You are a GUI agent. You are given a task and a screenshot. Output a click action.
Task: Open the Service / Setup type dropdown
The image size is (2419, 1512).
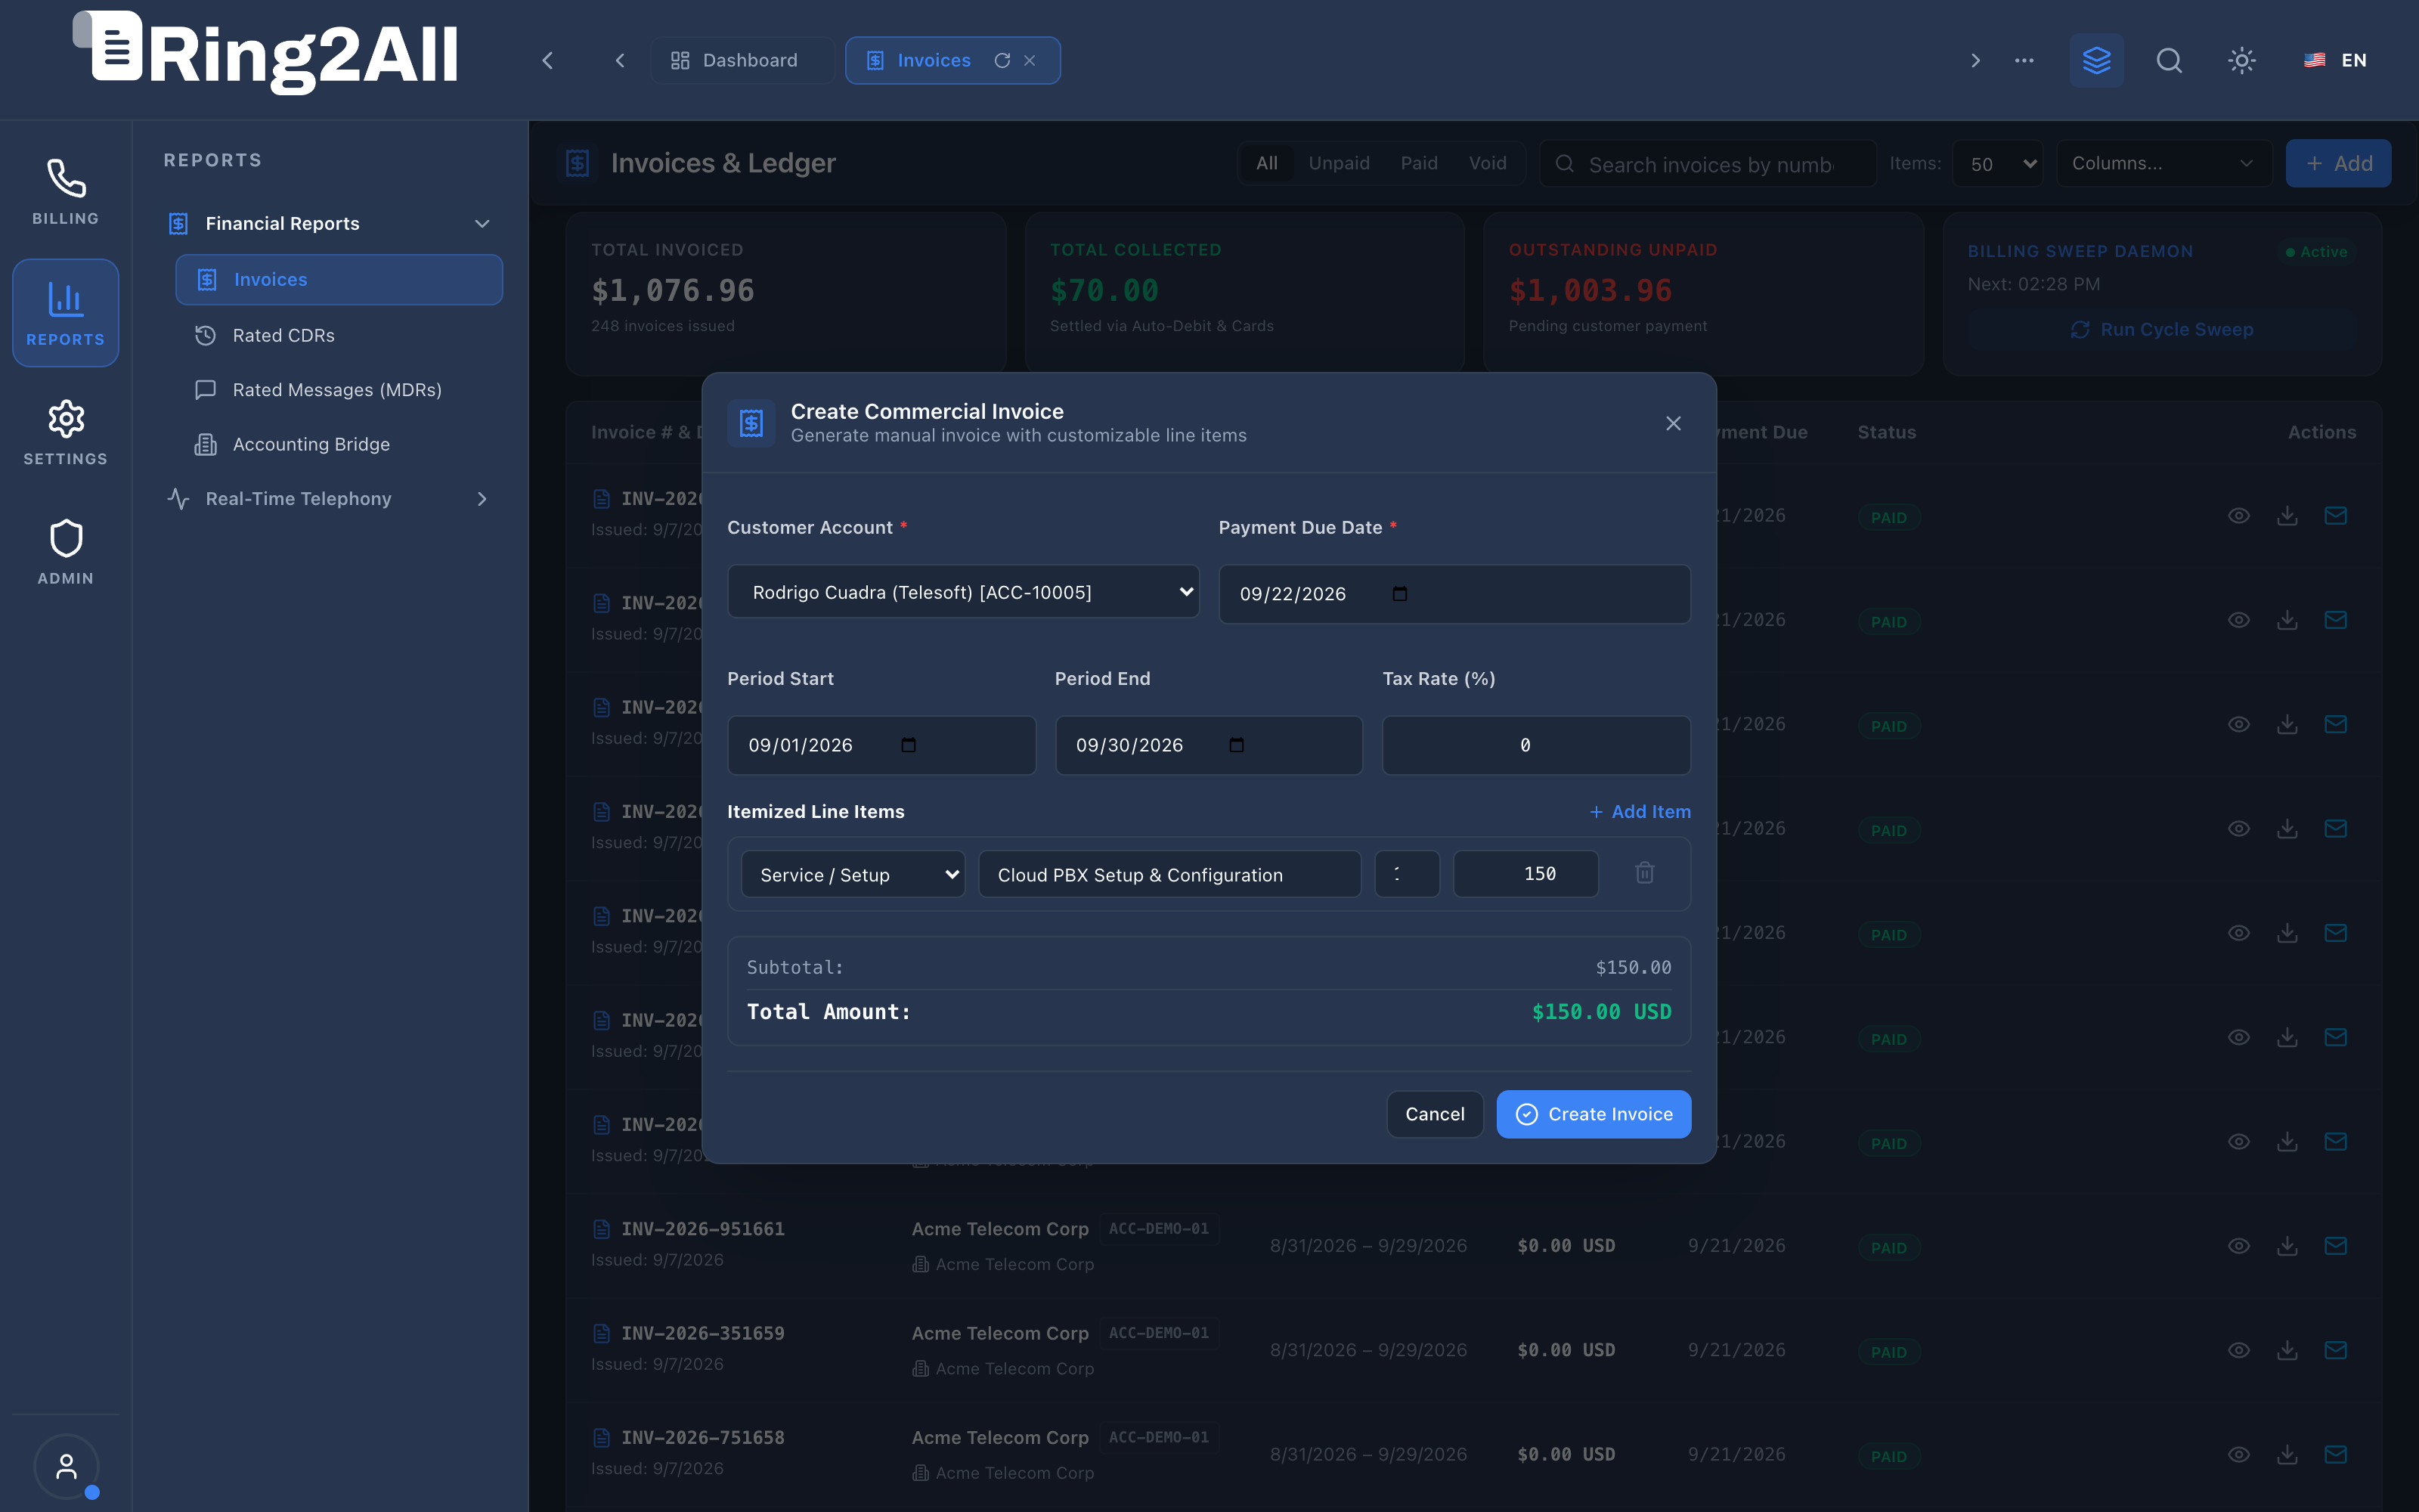tap(853, 874)
